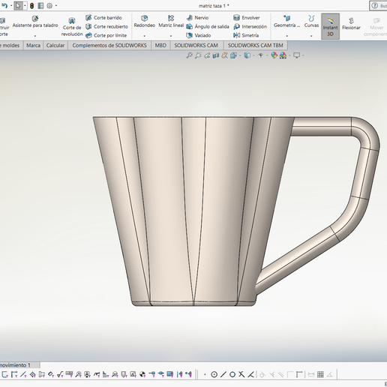Expand the Options gear dropdown arrow
The image size is (387, 387).
[x=56, y=5]
